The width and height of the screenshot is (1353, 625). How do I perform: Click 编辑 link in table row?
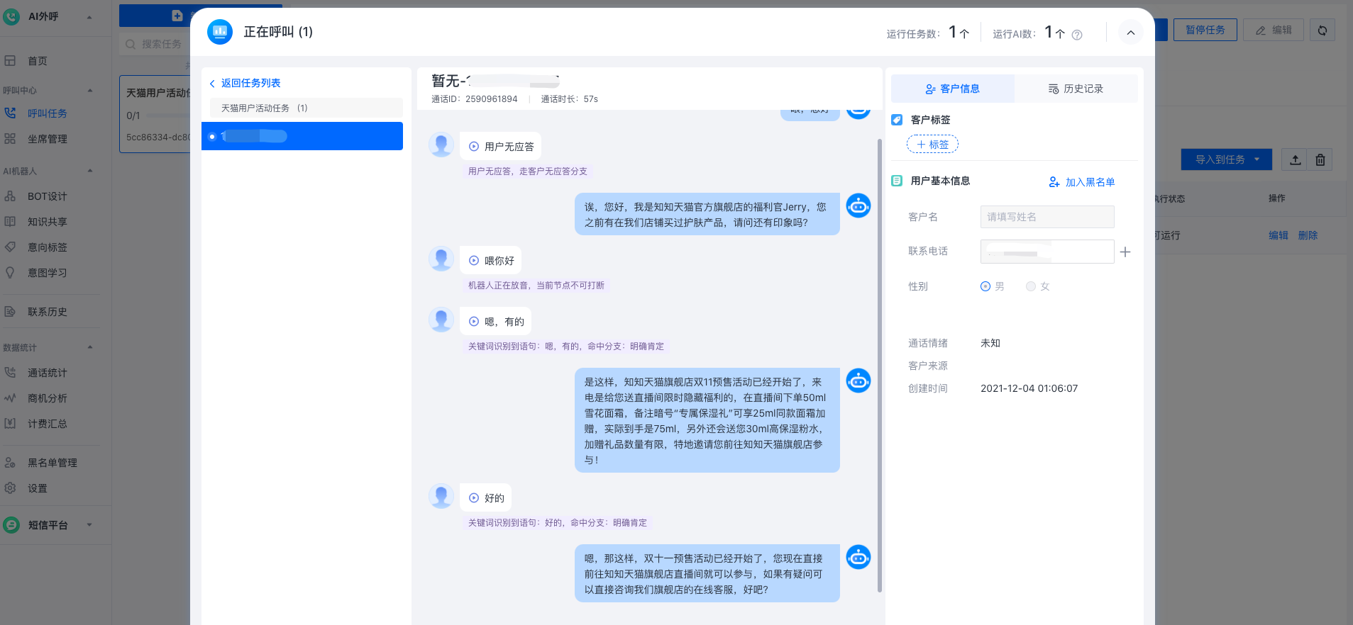1279,235
